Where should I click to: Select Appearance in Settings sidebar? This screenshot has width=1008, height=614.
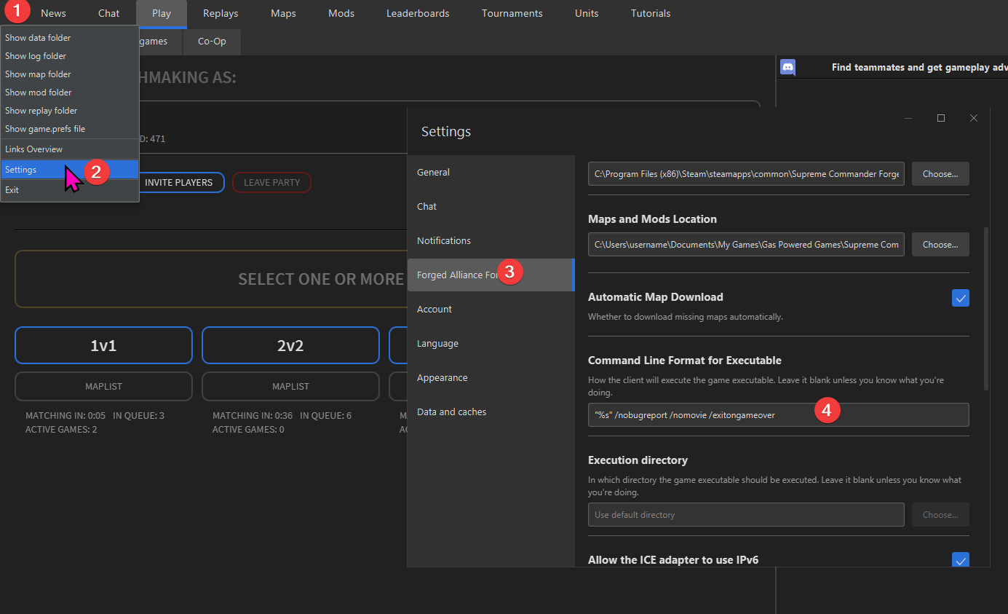(491, 378)
